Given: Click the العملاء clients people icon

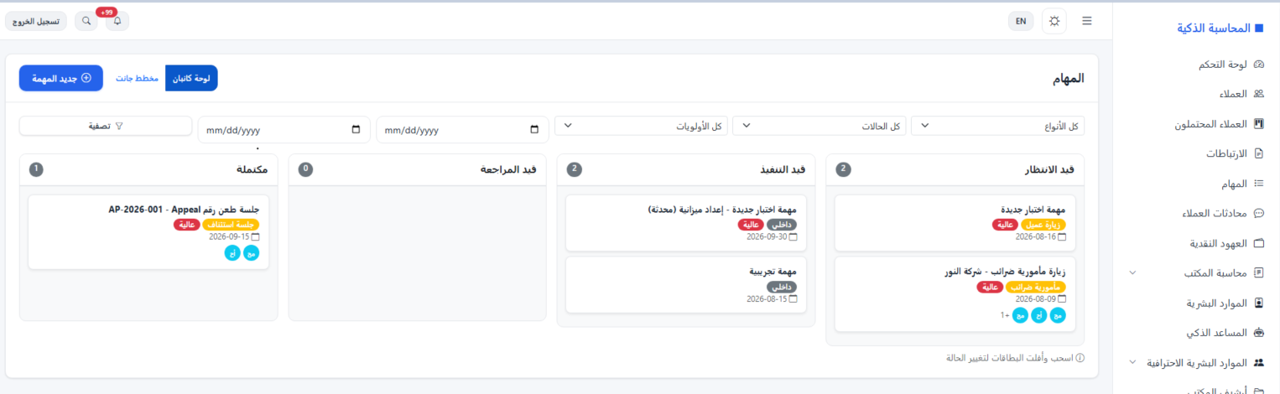Looking at the screenshot, I should pyautogui.click(x=1258, y=94).
